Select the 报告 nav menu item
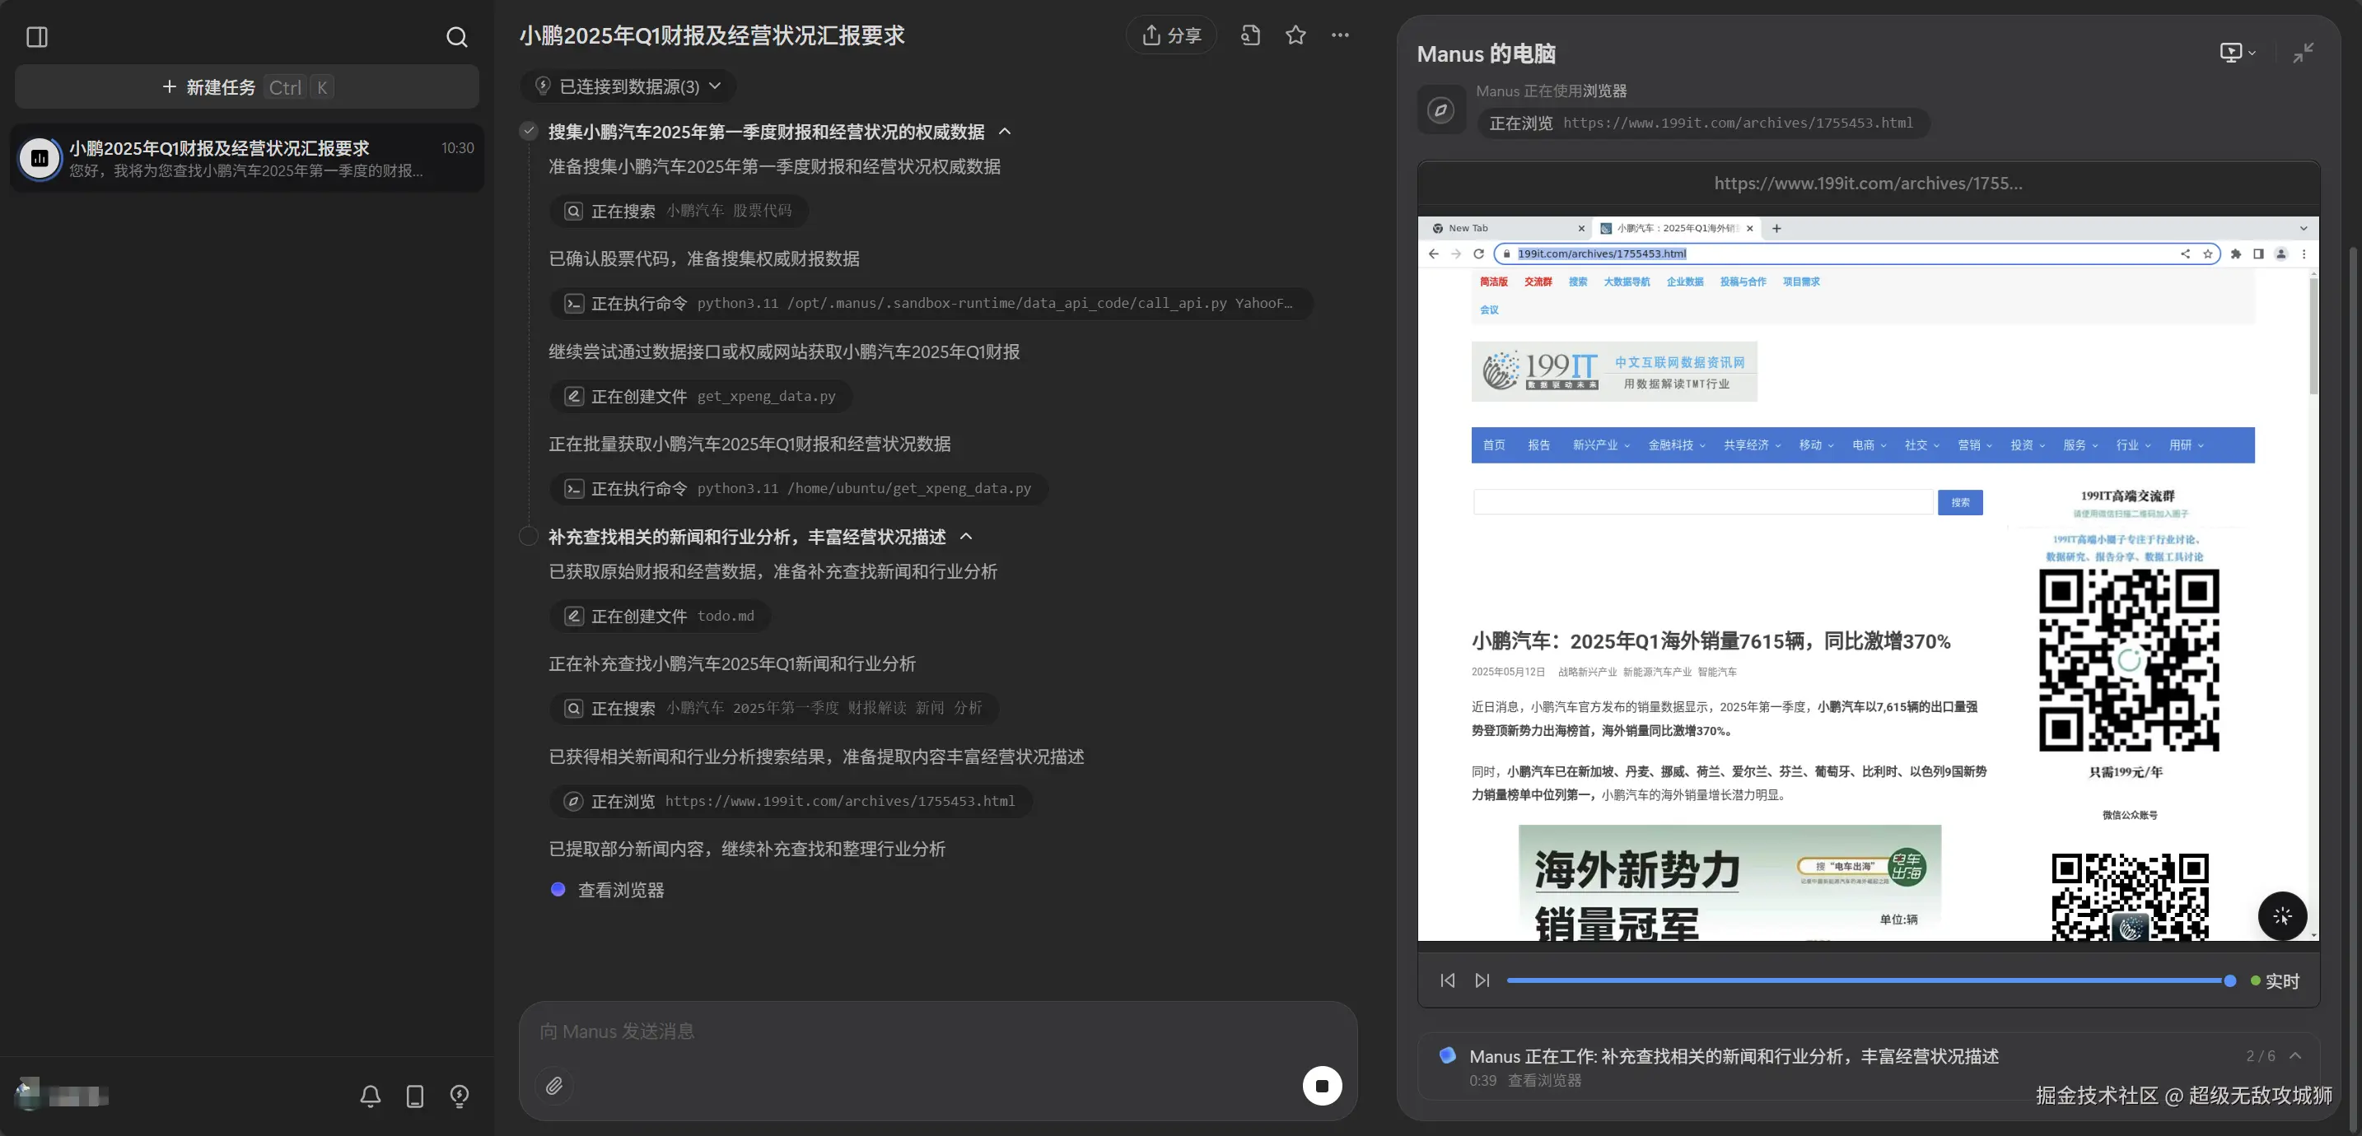The width and height of the screenshot is (2362, 1136). click(x=1538, y=445)
